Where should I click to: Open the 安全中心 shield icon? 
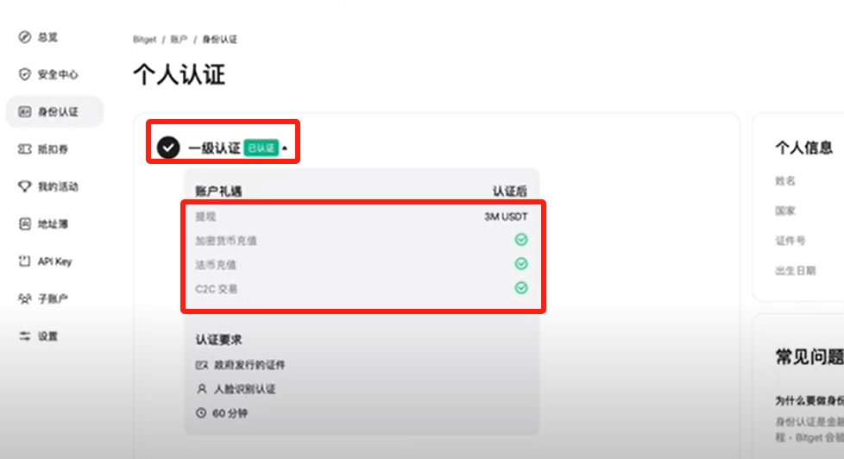click(x=25, y=74)
